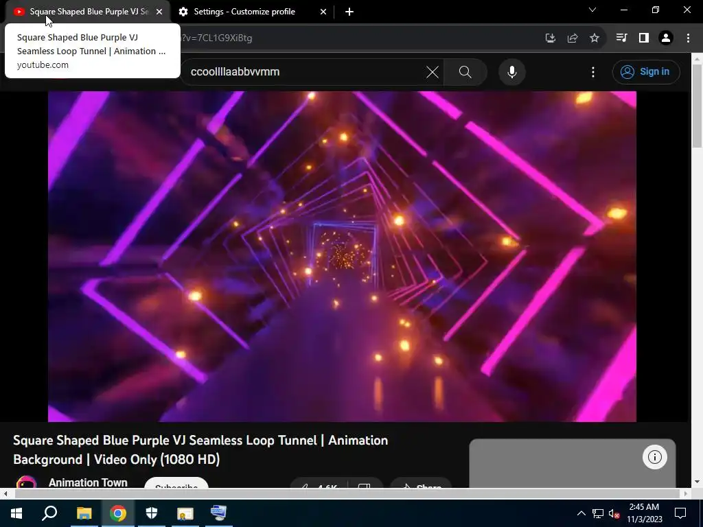Sign in to YouTube

[x=646, y=71]
